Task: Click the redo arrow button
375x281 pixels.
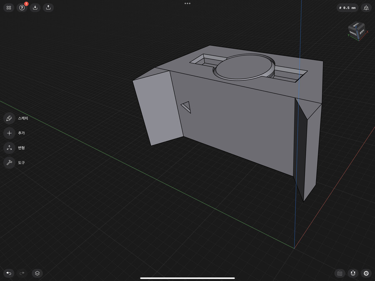Action: click(x=22, y=273)
